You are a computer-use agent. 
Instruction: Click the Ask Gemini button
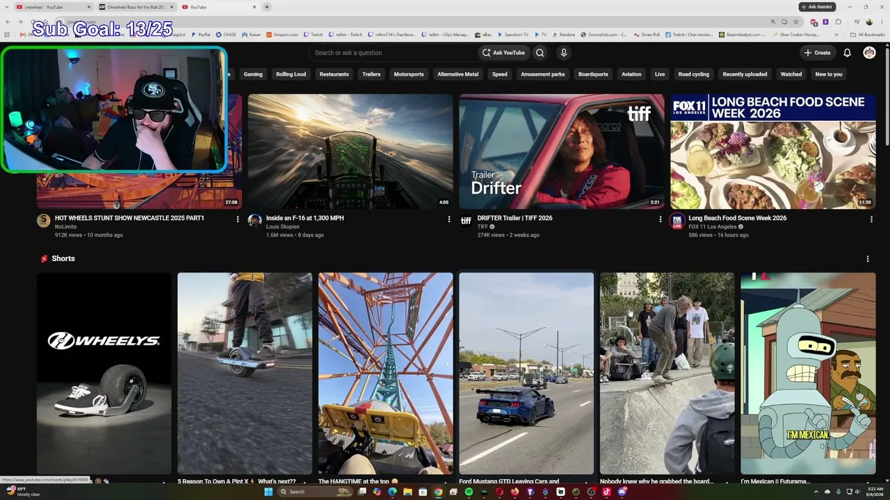816,7
